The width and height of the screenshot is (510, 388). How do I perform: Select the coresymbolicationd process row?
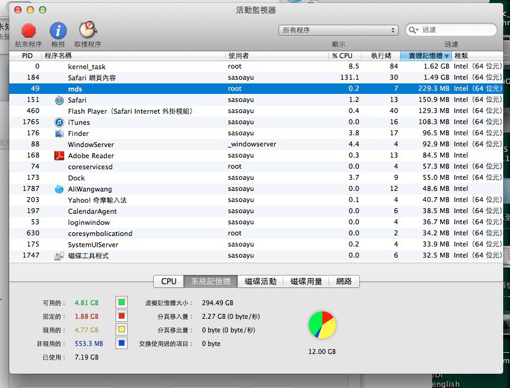(256, 234)
